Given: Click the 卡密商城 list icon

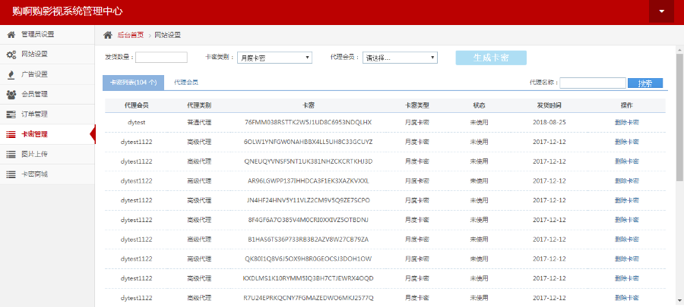Looking at the screenshot, I should pyautogui.click(x=11, y=174).
